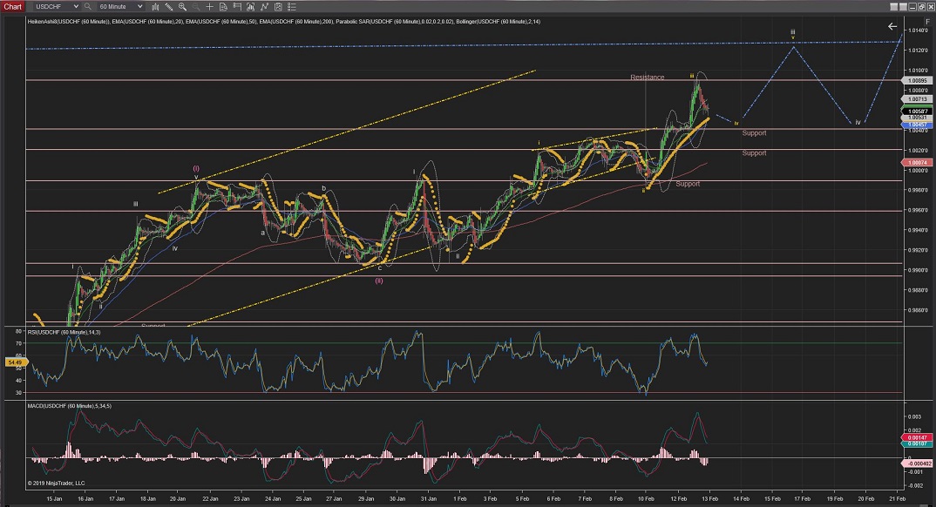The image size is (936, 507).
Task: Click the RSI(USDCHF (60 Minute),14,3) panel label
Action: pos(64,332)
